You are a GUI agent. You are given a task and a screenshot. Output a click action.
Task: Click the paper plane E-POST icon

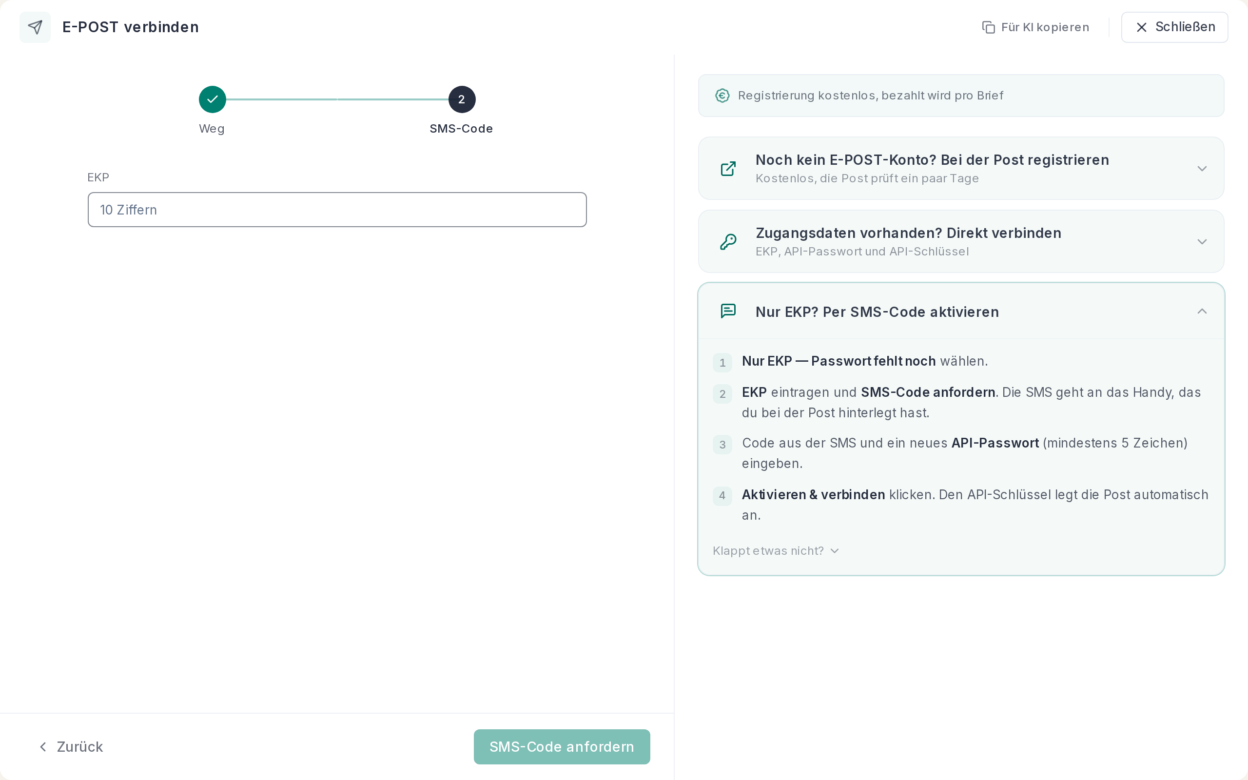click(x=35, y=27)
